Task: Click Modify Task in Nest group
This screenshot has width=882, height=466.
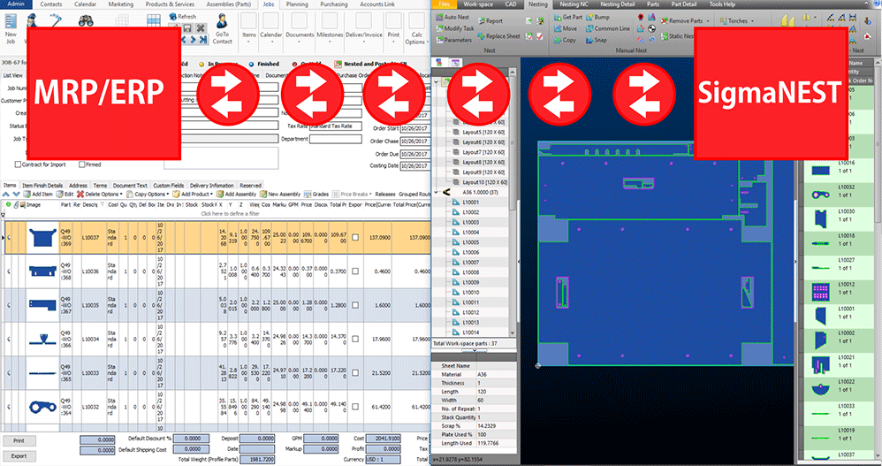Action: (454, 28)
